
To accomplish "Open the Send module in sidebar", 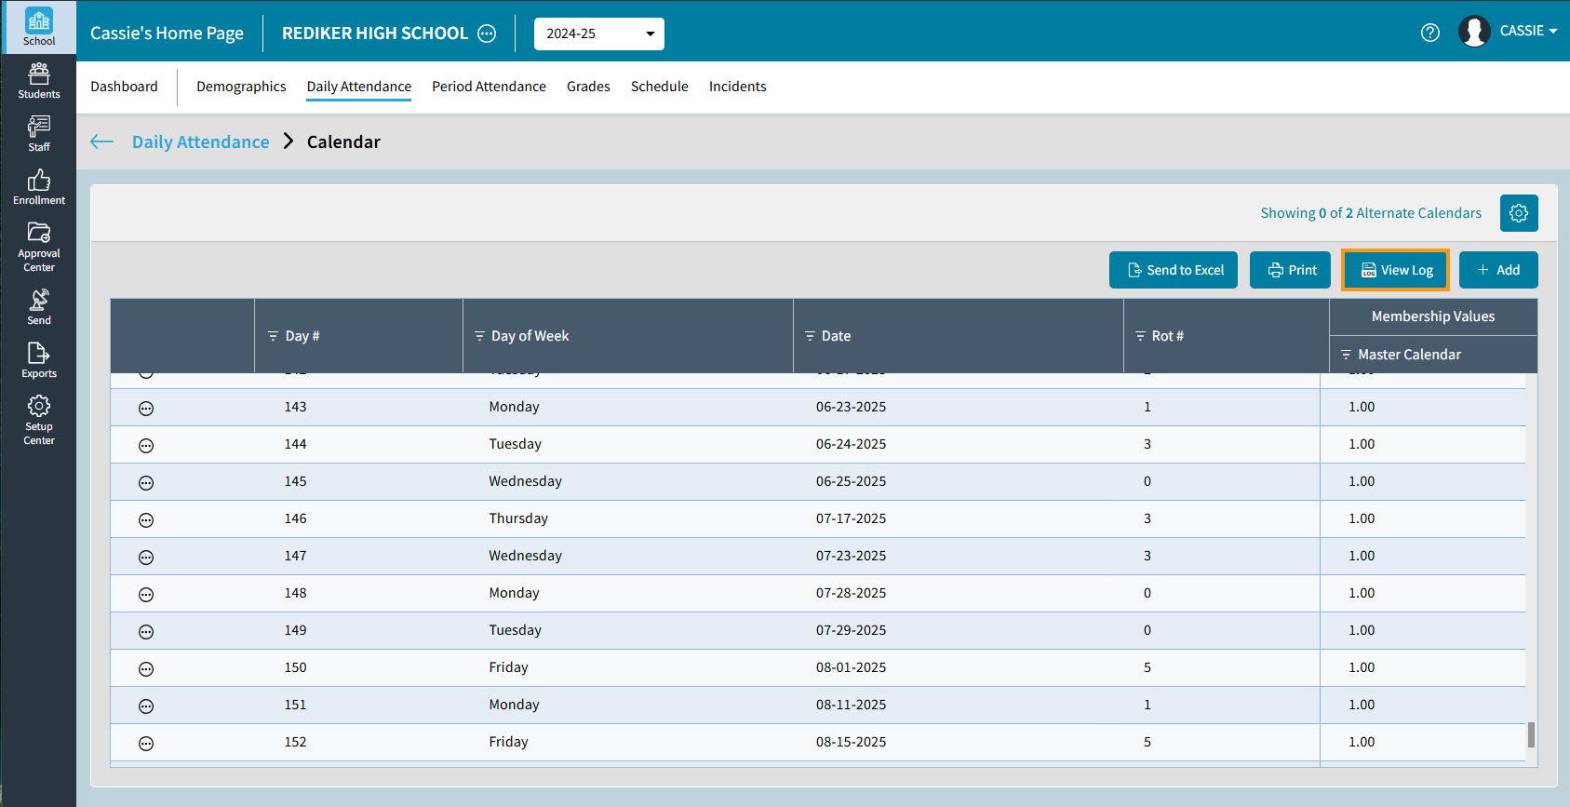I will 39,307.
